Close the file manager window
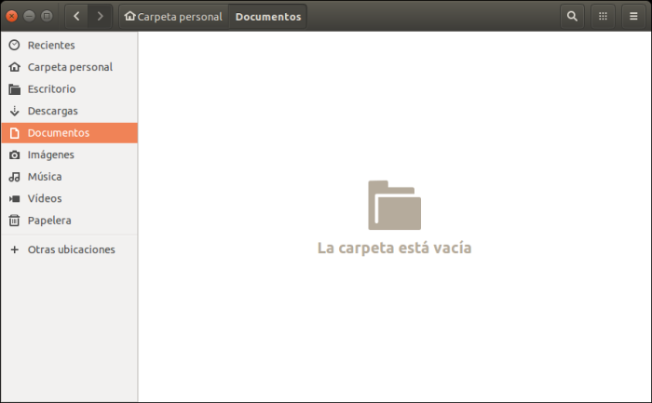Screen dimensions: 652x403 coord(12,16)
